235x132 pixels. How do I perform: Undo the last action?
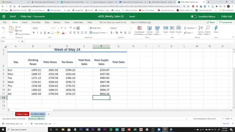coord(3,28)
